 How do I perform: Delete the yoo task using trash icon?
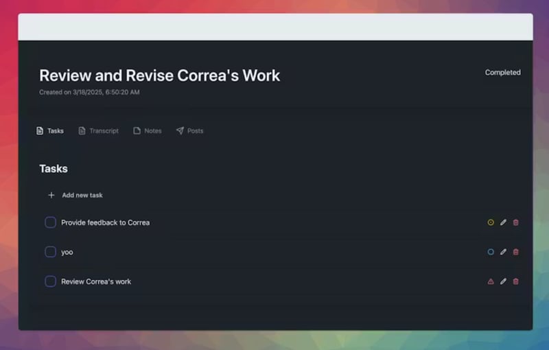point(516,252)
